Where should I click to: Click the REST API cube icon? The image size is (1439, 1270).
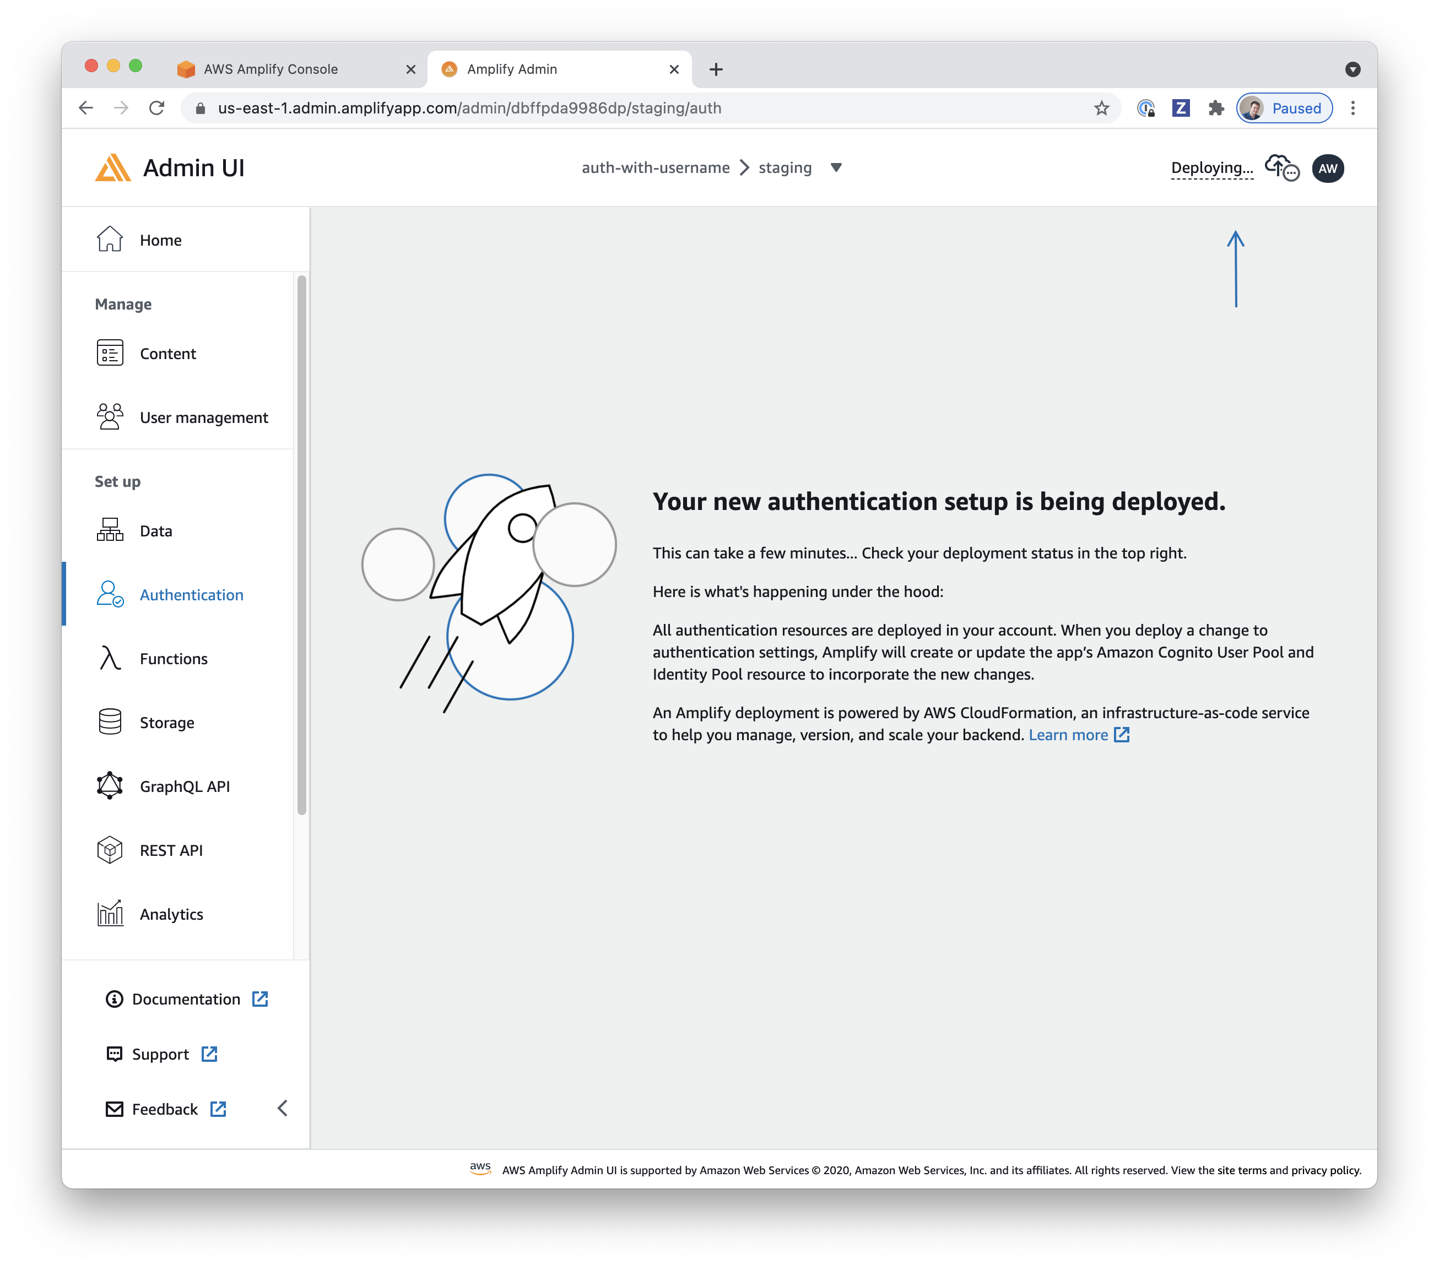(x=110, y=850)
